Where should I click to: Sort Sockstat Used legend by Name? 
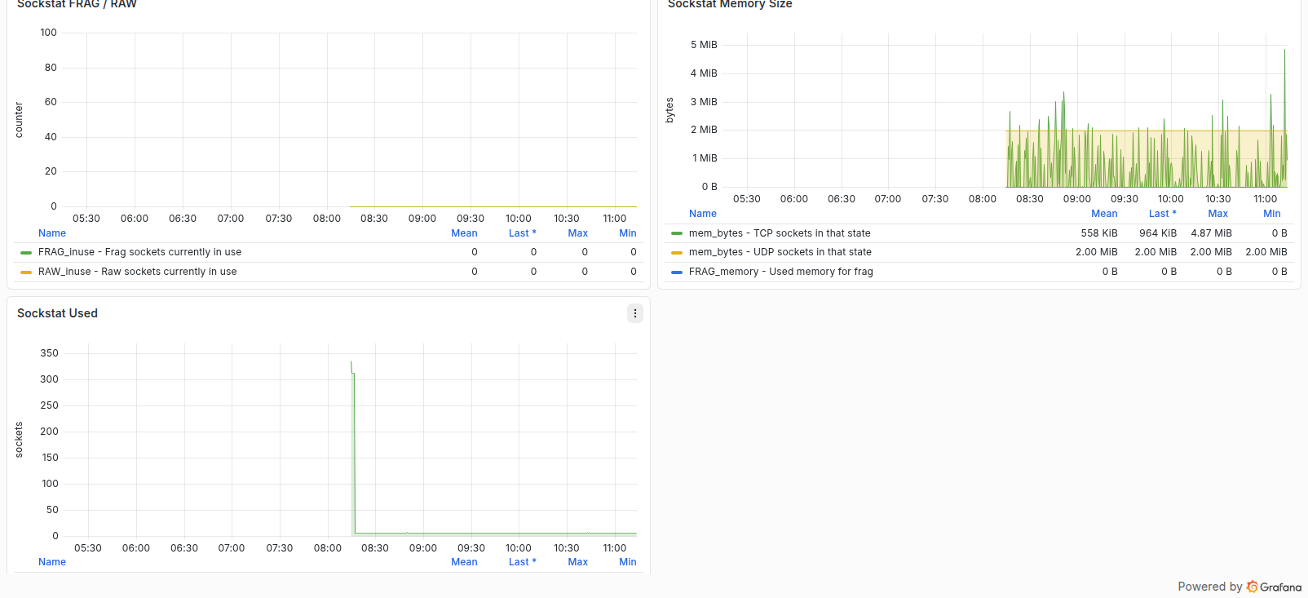[52, 562]
